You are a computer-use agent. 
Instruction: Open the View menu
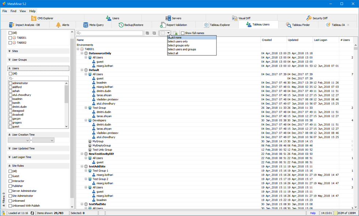(23, 11)
